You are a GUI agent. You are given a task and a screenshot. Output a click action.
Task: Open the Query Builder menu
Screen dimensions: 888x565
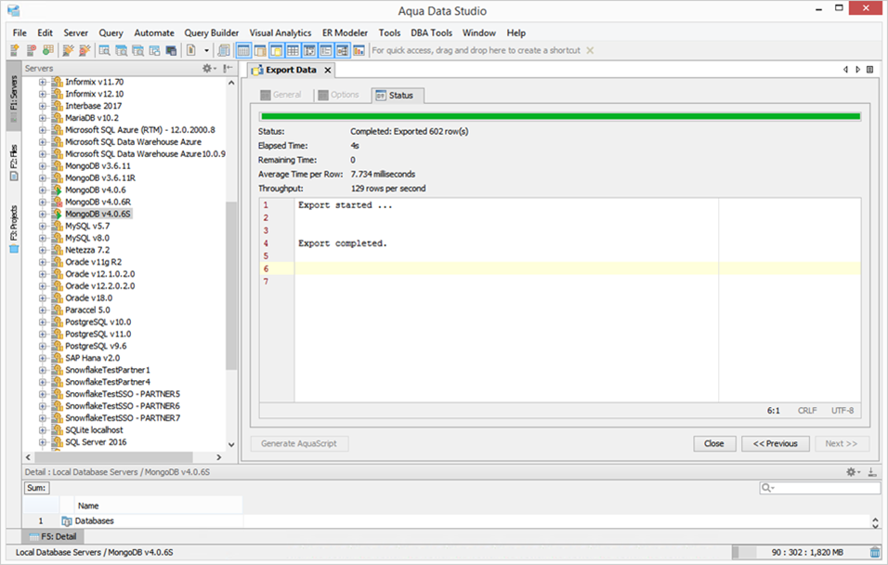pos(211,33)
